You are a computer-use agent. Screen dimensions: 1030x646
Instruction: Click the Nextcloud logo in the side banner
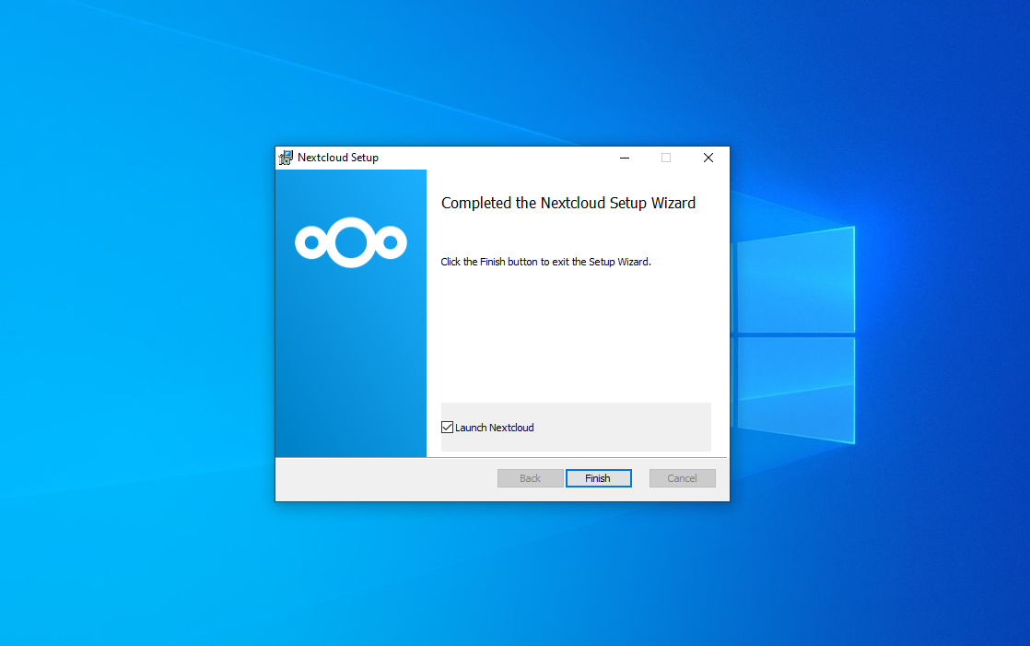click(351, 242)
